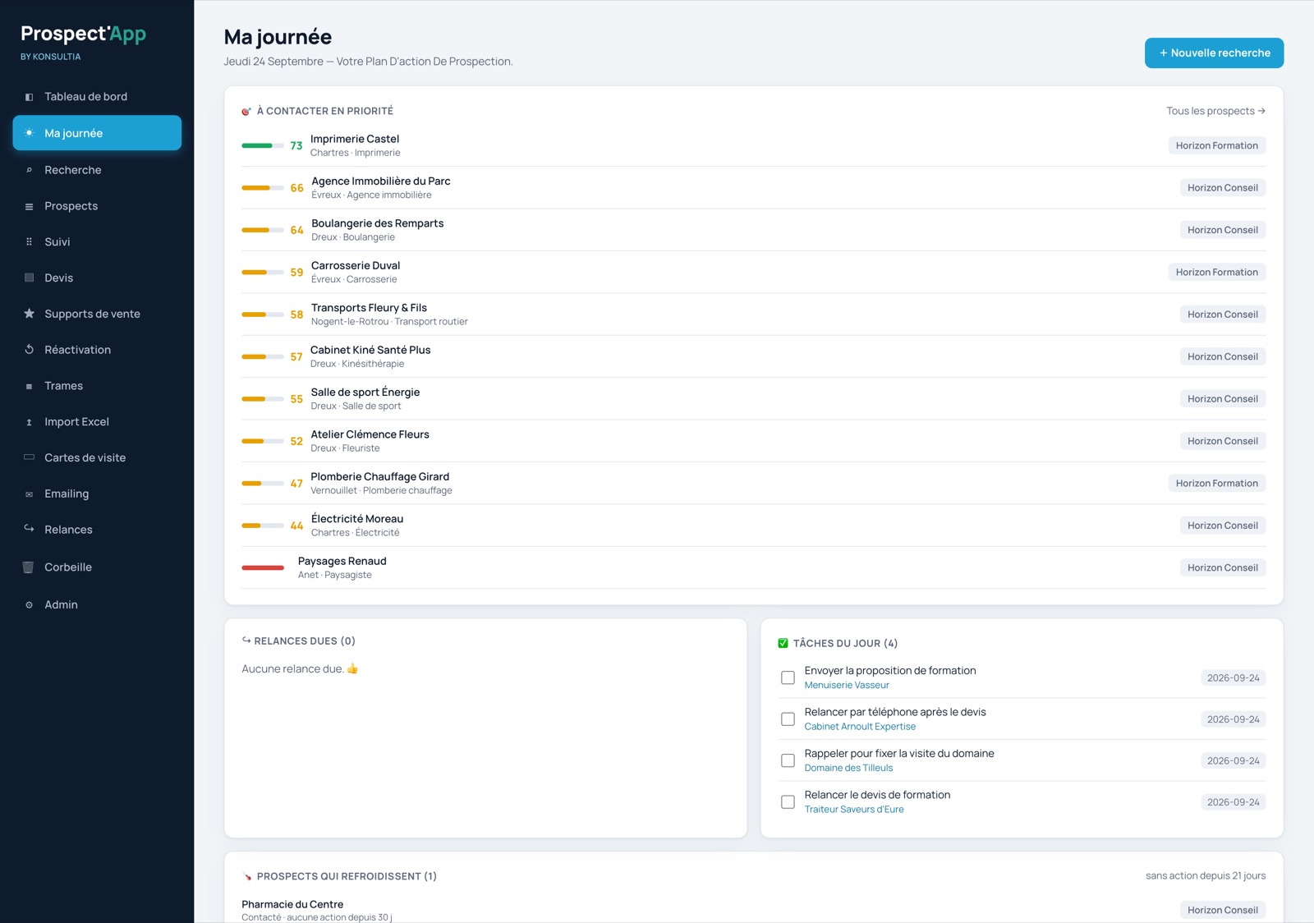Click the Horizon Formation tag on Carrosserie Duval

pyautogui.click(x=1216, y=272)
